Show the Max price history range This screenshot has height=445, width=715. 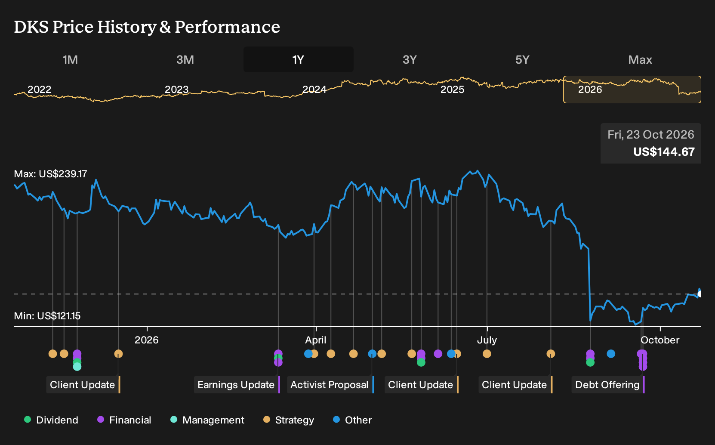tap(640, 60)
